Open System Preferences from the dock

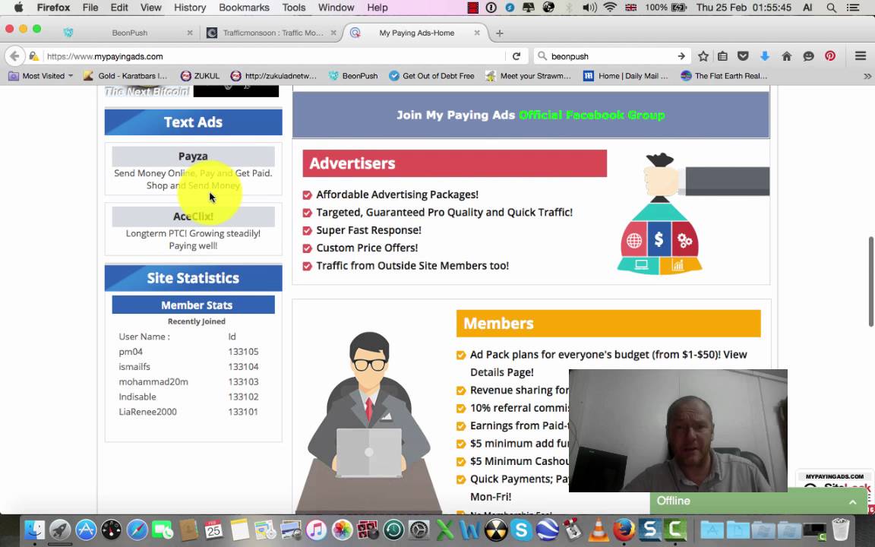click(x=419, y=529)
